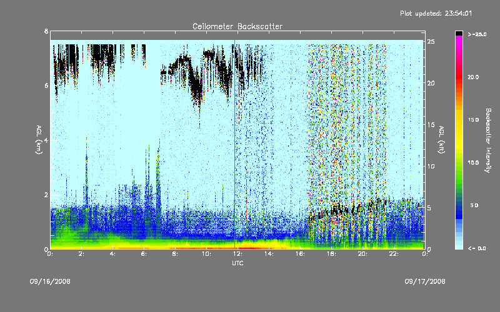Select the "UTC" axis label
The height and width of the screenshot is (312, 500).
click(237, 263)
